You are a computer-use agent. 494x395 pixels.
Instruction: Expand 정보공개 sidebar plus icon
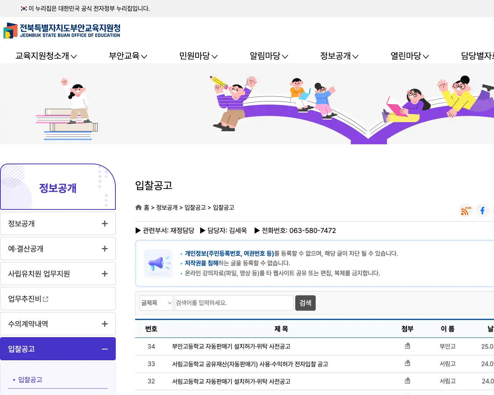(x=105, y=224)
